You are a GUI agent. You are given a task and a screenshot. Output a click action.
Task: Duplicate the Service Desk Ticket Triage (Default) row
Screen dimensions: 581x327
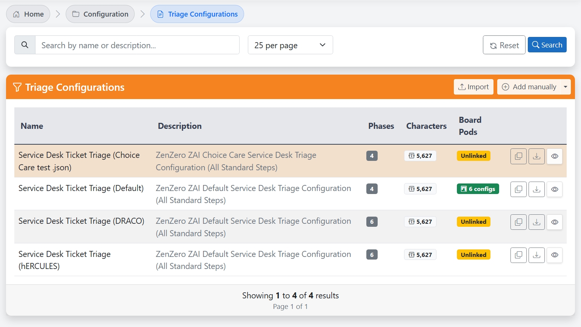(x=518, y=189)
